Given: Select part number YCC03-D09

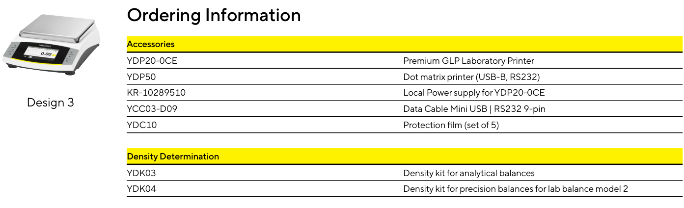Looking at the screenshot, I should [152, 109].
